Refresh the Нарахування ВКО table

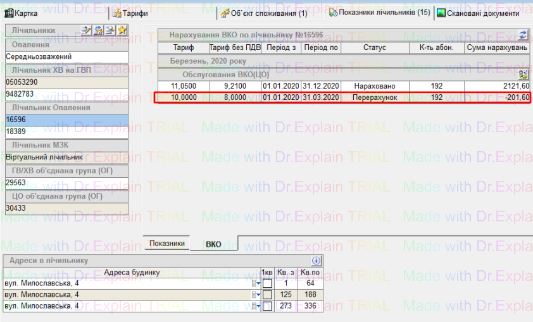pos(523,35)
